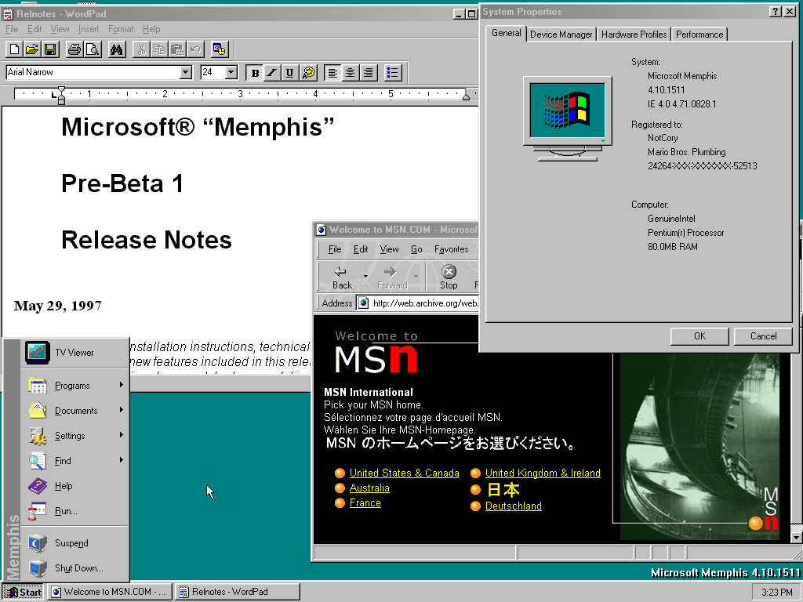
Task: Click the Start button on taskbar
Action: (x=23, y=592)
